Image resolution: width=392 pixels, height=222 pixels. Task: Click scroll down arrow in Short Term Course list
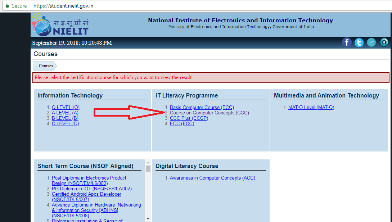tap(148, 219)
